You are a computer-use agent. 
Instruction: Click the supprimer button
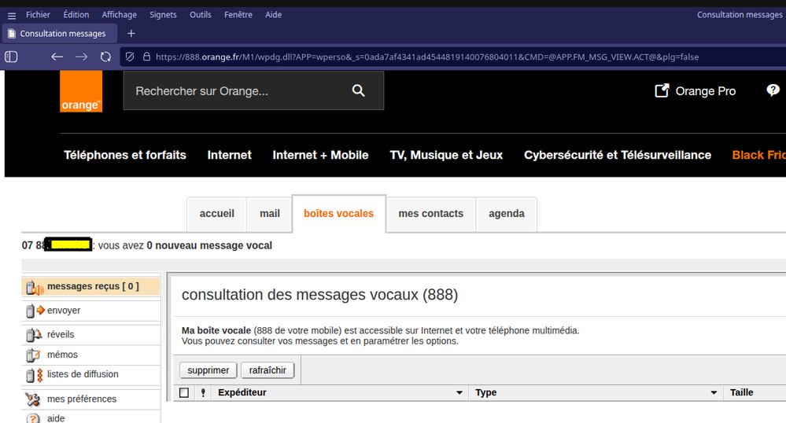coord(208,370)
